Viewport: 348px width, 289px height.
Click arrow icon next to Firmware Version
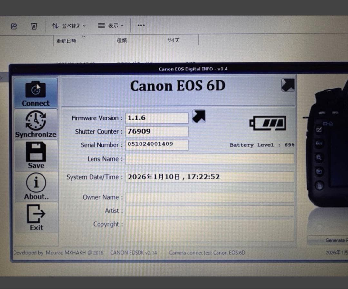point(198,117)
